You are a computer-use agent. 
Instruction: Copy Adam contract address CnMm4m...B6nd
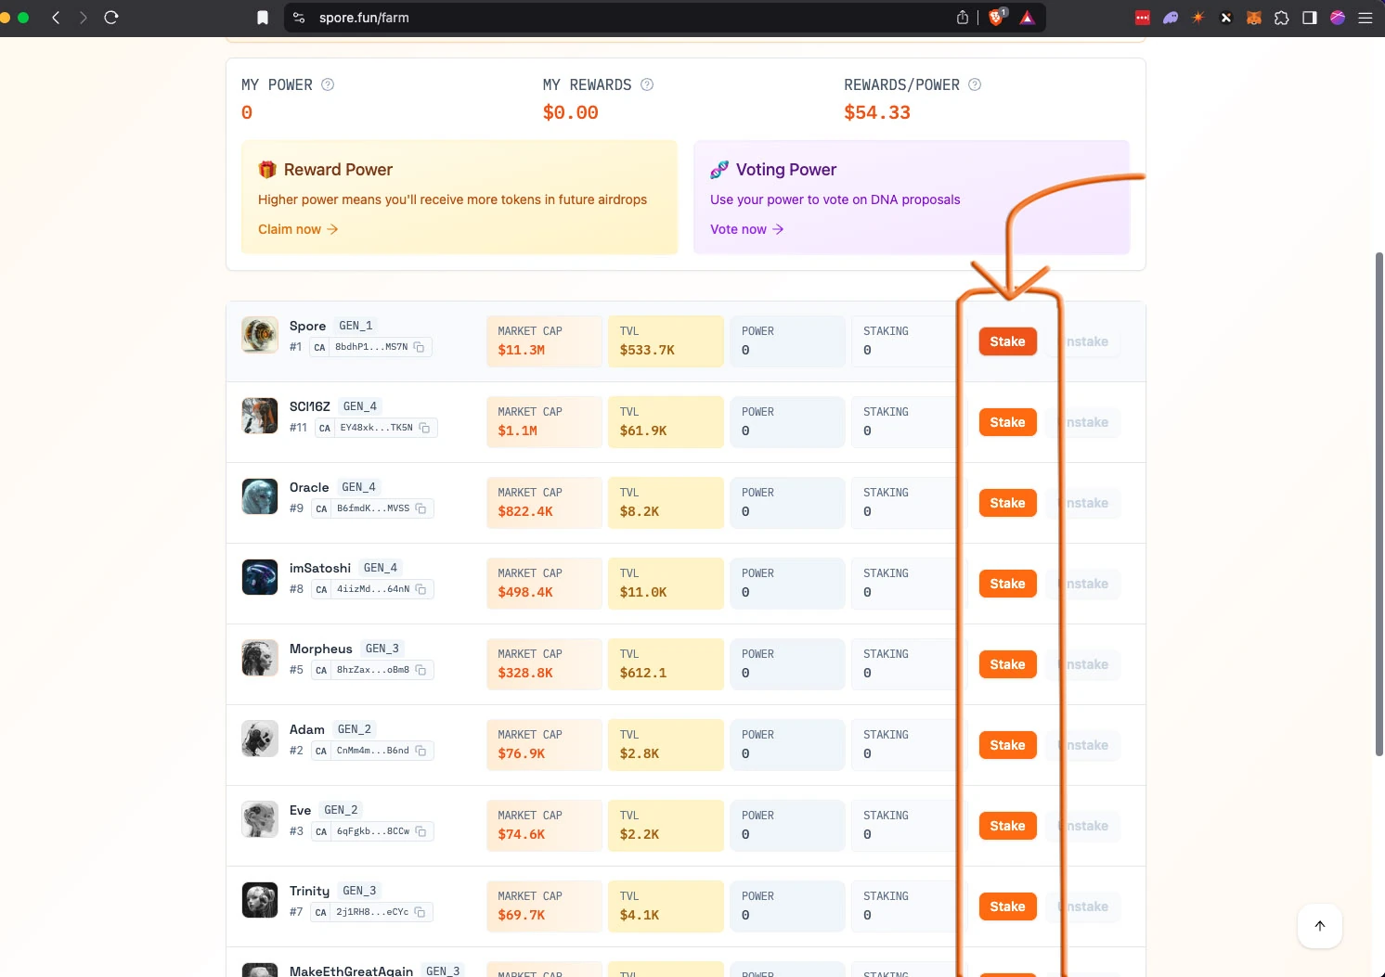(421, 751)
